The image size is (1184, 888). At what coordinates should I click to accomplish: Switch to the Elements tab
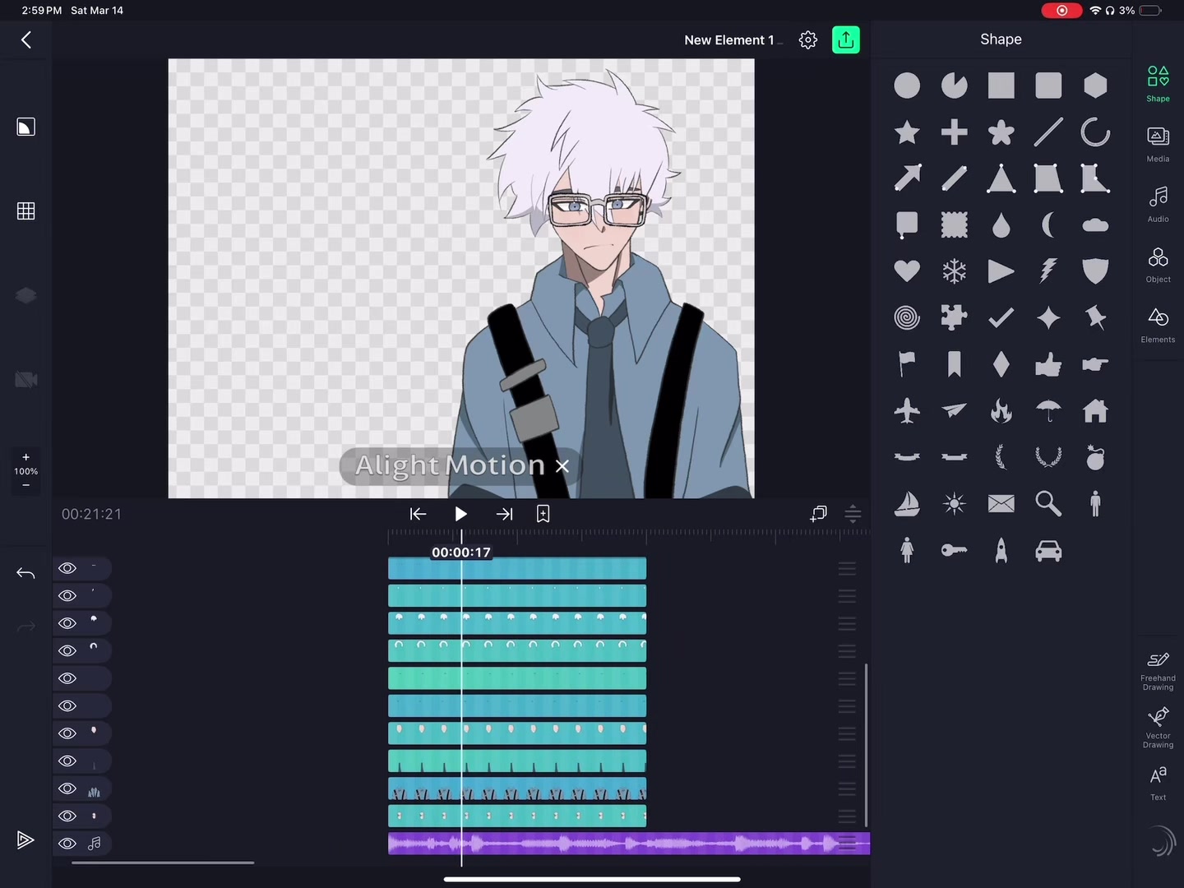click(1158, 325)
